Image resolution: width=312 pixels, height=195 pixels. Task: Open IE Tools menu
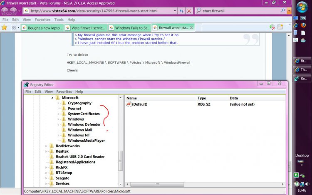59,20
